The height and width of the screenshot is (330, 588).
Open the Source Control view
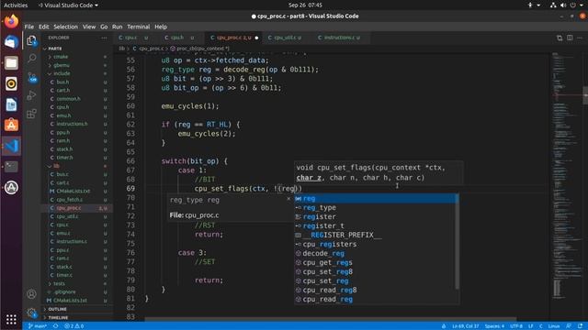click(x=32, y=77)
